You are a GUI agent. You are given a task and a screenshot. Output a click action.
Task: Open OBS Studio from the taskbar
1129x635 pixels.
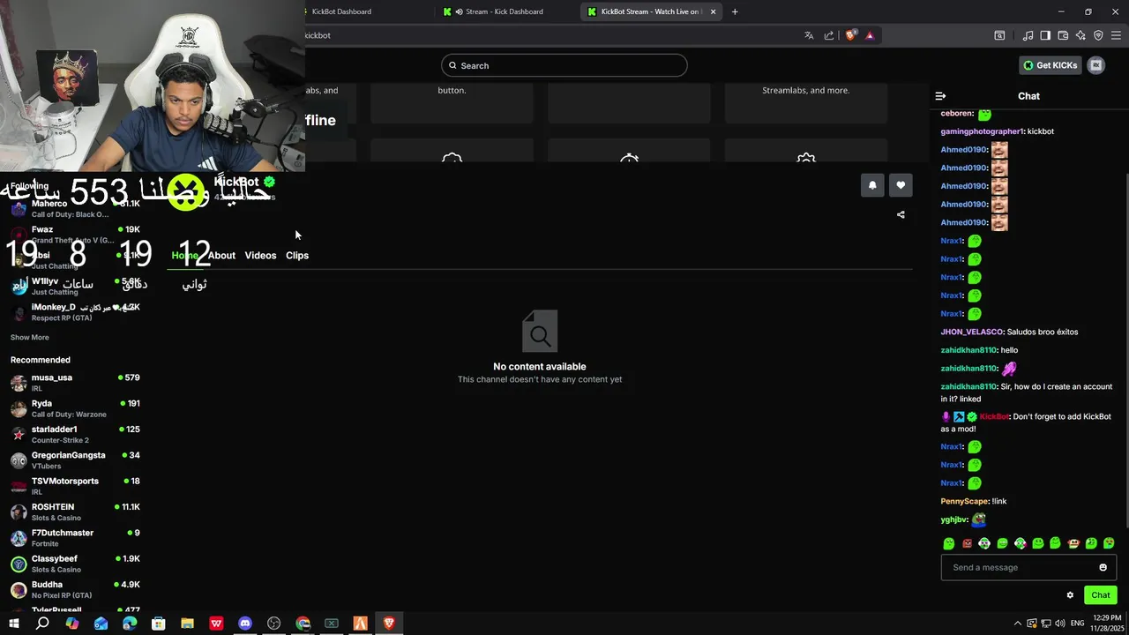click(274, 624)
